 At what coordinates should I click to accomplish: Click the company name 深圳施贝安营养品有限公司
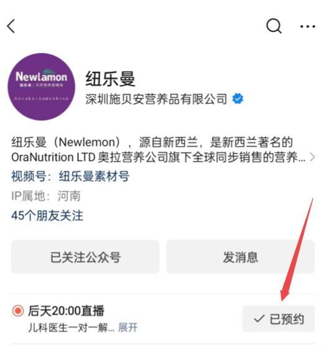click(x=156, y=99)
